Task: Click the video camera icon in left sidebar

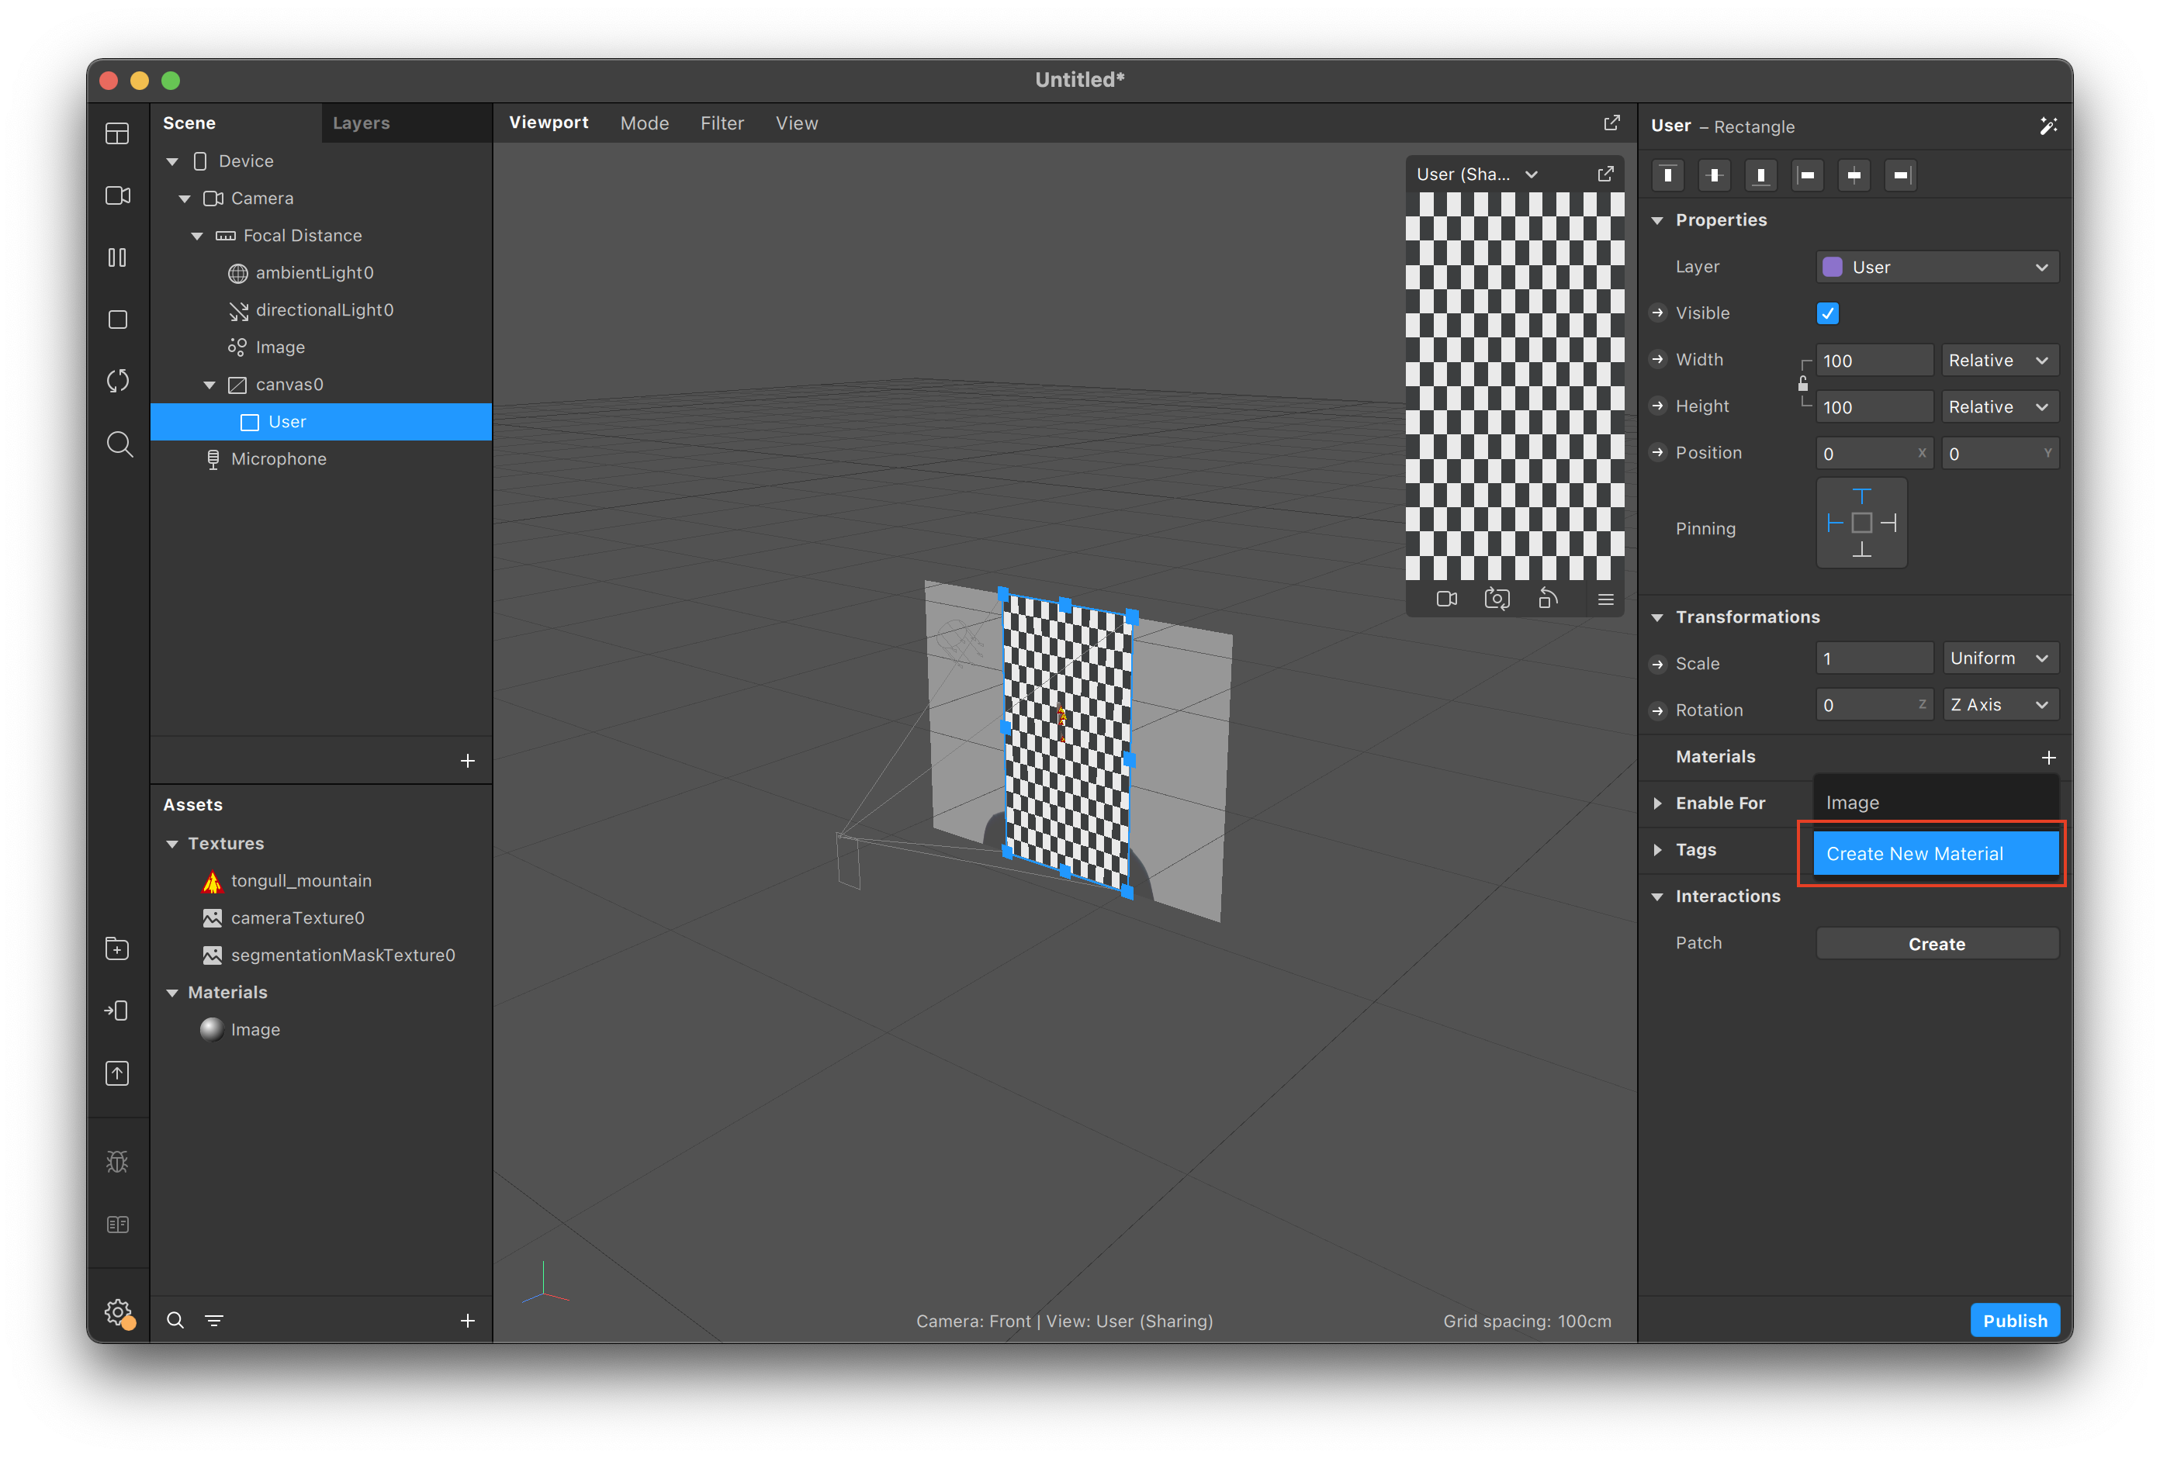Action: point(118,196)
